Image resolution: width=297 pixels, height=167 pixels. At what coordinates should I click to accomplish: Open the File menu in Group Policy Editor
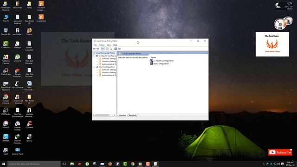point(95,45)
